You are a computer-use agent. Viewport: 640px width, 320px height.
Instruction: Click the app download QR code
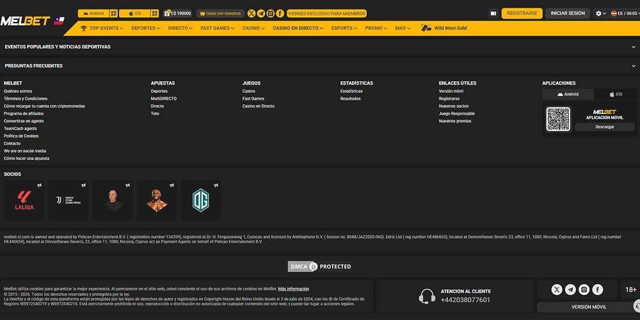coord(558,119)
